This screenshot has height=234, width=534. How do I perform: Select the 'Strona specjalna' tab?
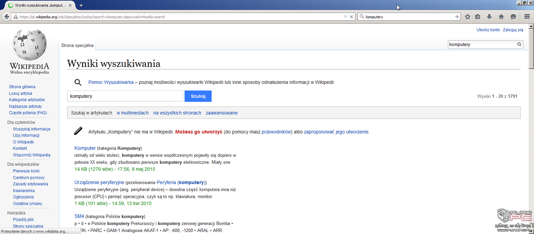coord(77,45)
